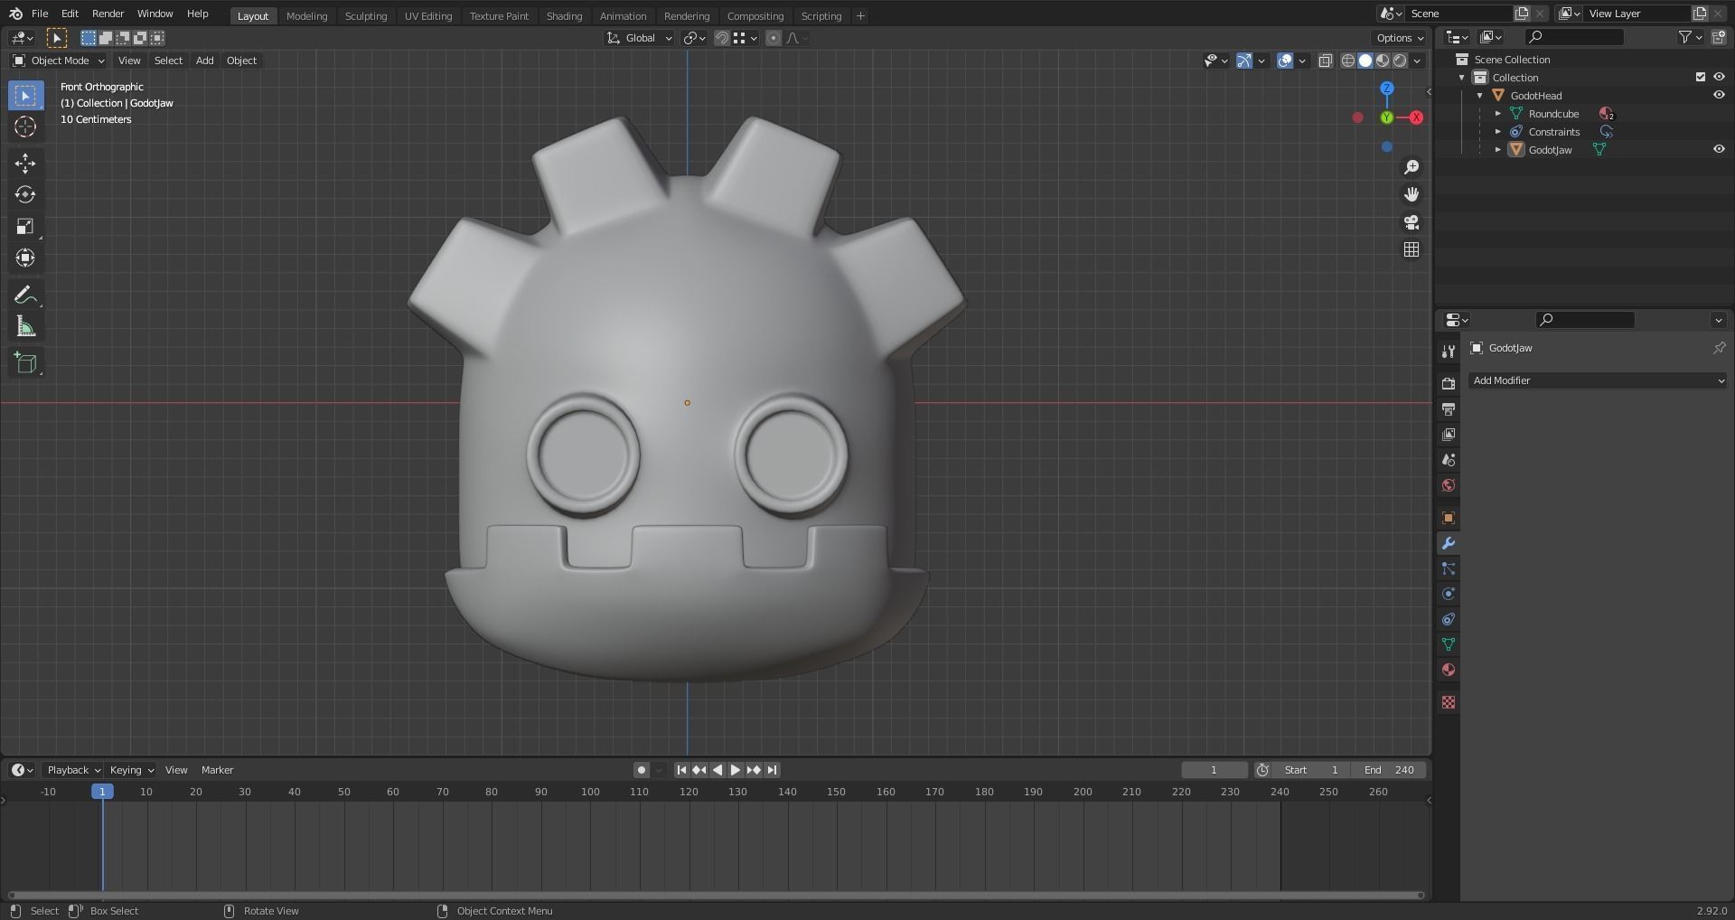Screen dimensions: 1735x920
Task: Open the File menu
Action: point(40,14)
